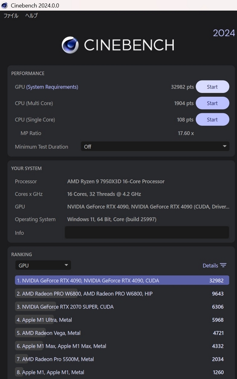Open the System Requirements link
This screenshot has height=379, width=237.
click(x=52, y=87)
